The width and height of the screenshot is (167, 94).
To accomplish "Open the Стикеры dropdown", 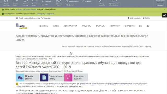I will pos(87,2).
